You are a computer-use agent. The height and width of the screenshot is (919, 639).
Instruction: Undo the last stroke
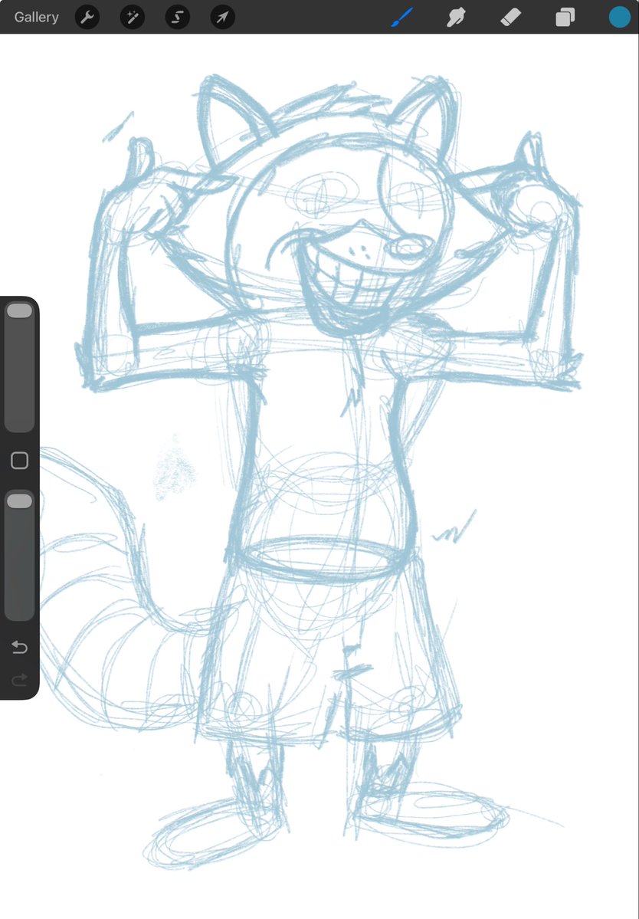coord(19,647)
